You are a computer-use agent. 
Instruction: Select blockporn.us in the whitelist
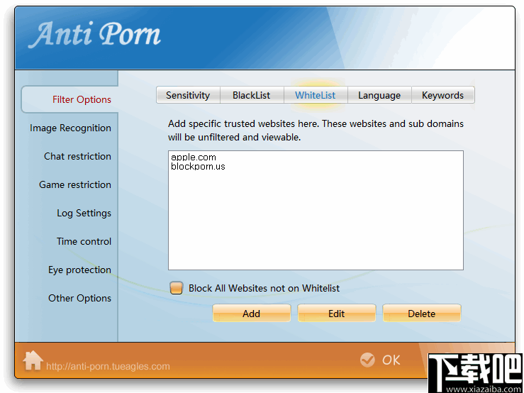[198, 166]
